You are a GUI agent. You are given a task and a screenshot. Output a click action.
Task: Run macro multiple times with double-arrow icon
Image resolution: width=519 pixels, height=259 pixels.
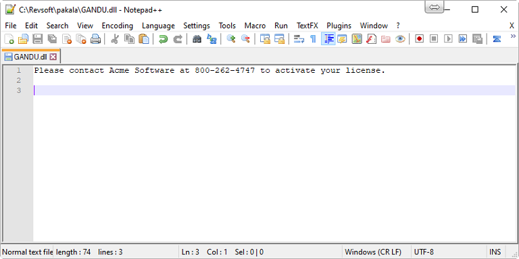coord(462,39)
